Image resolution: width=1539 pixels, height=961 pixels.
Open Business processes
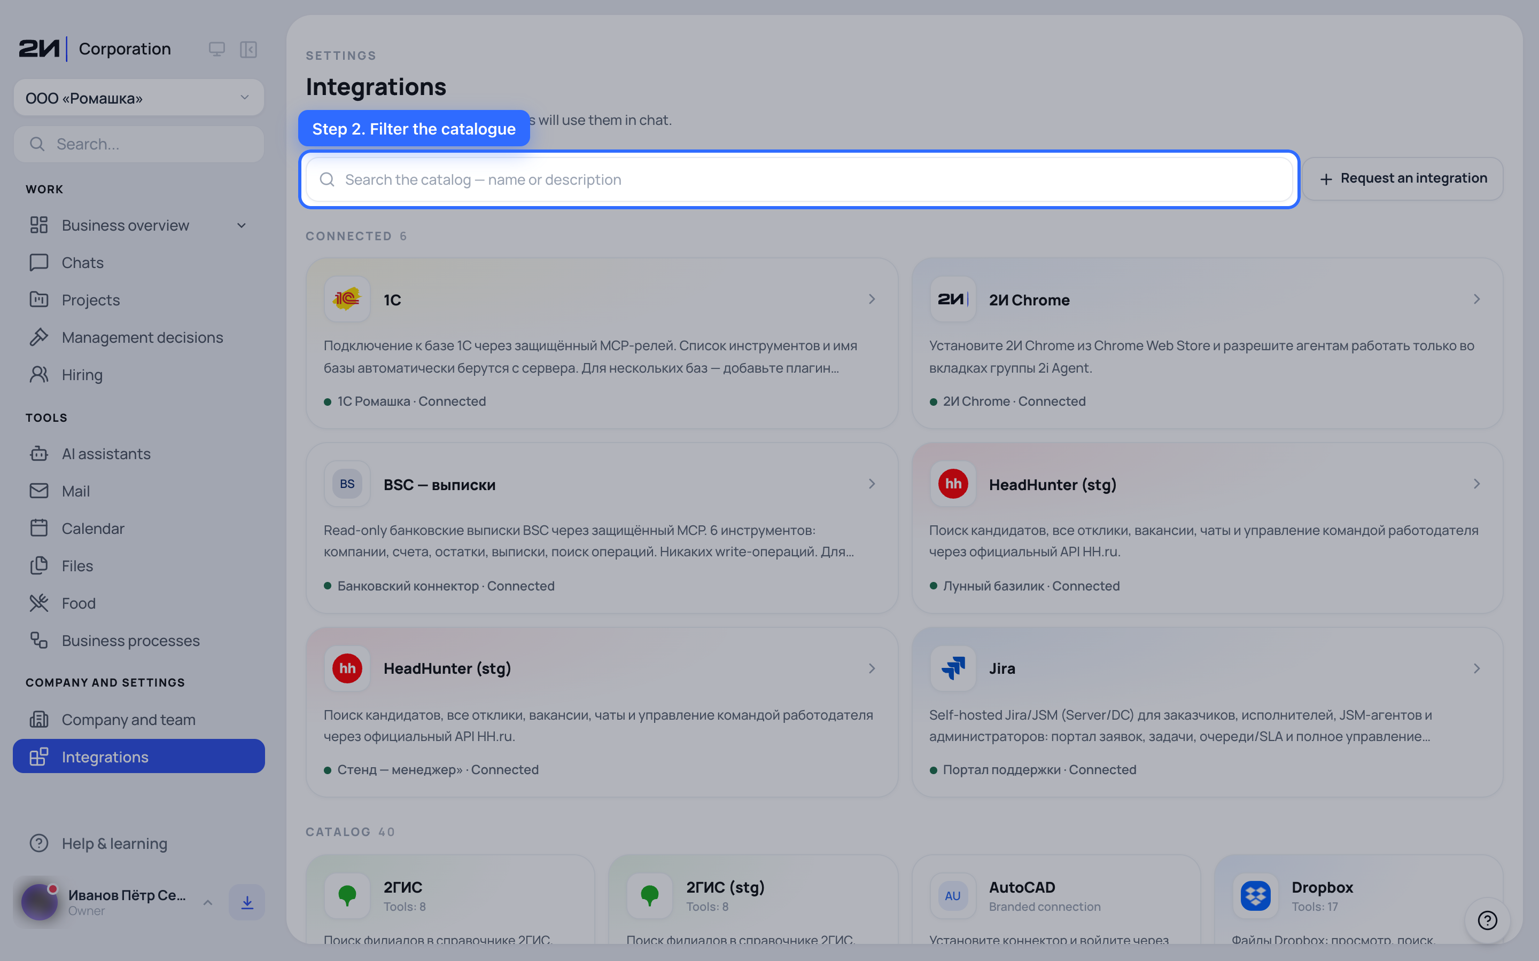click(138, 641)
